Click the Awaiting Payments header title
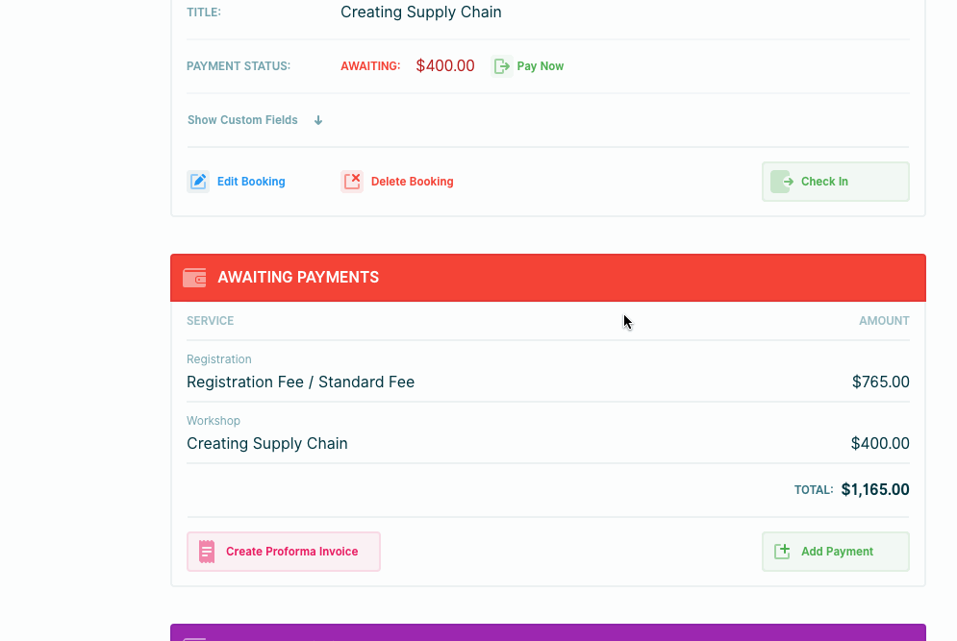 click(x=298, y=278)
